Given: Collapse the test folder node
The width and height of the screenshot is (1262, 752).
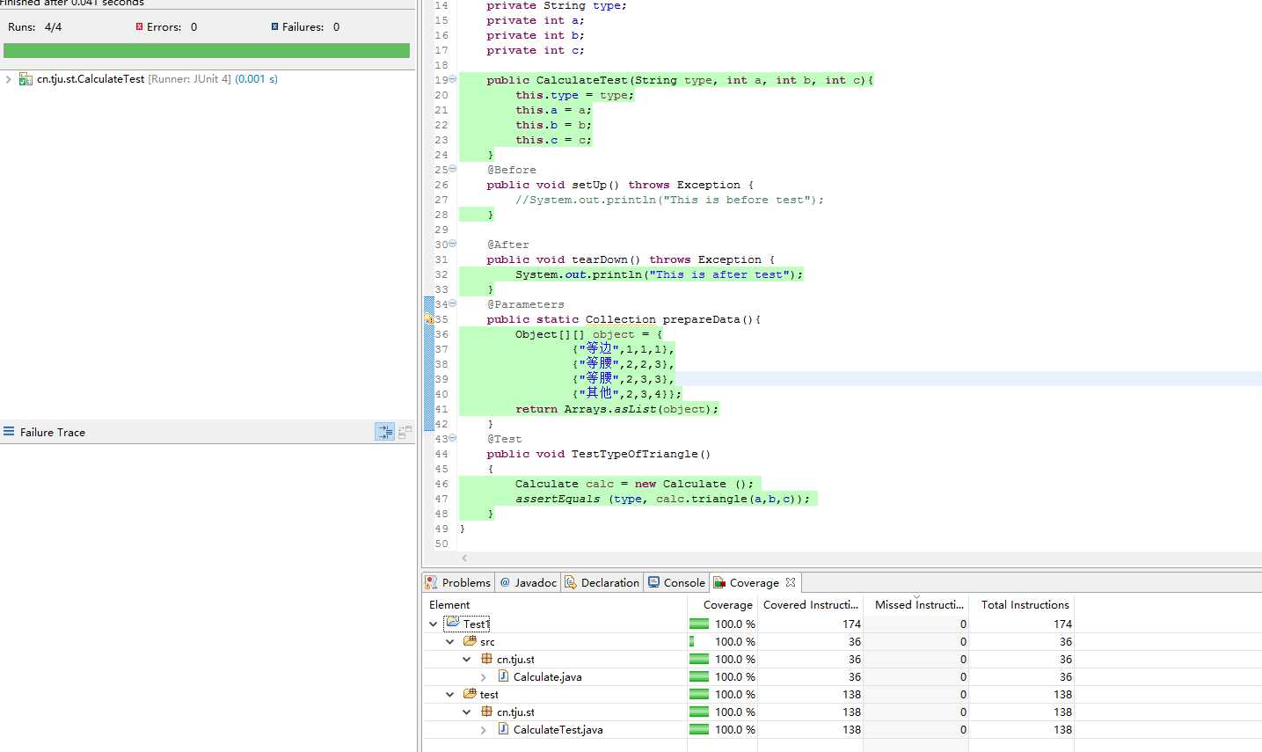Looking at the screenshot, I should click(449, 694).
